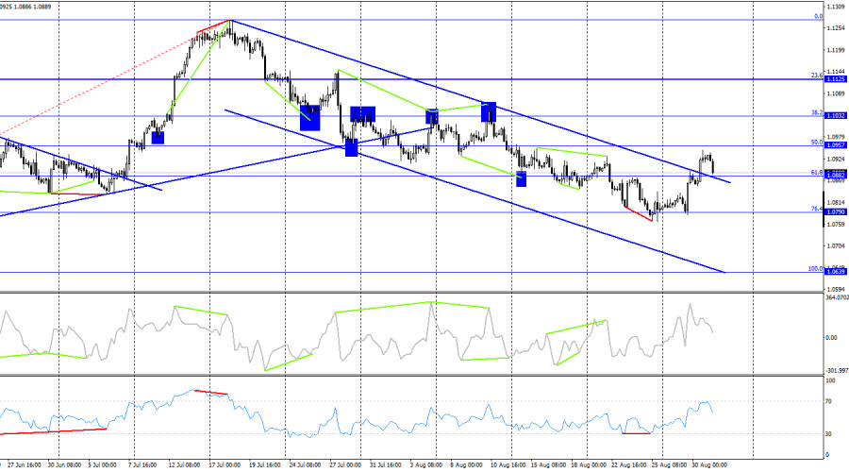
Task: Click the 27 Jul 00:00 date label
Action: point(345,465)
